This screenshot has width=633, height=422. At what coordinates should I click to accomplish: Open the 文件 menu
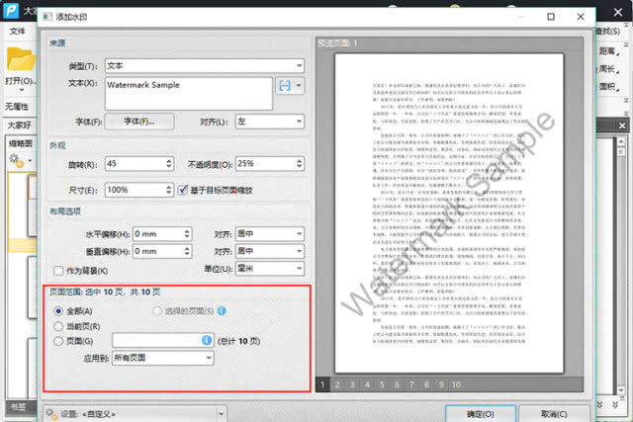18,31
